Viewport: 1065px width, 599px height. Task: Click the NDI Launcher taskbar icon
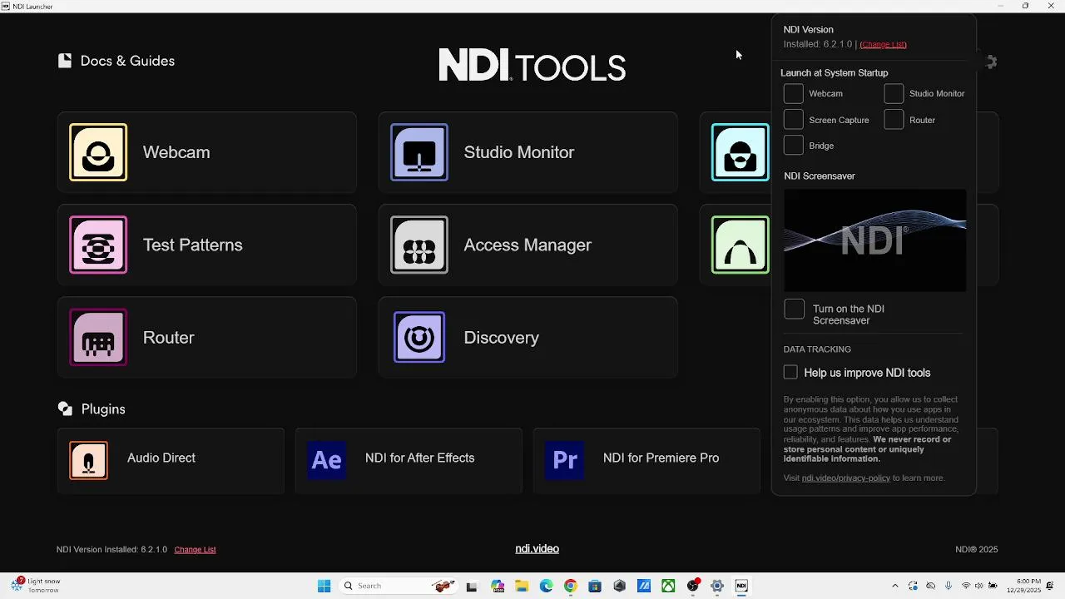tap(741, 586)
